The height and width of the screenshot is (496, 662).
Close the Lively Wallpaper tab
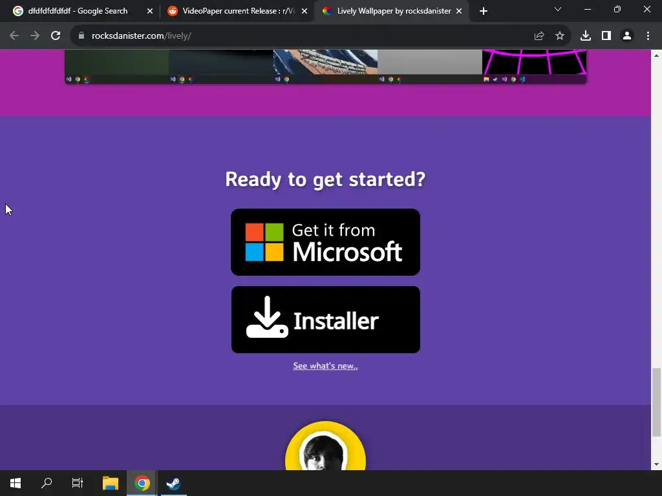pyautogui.click(x=459, y=11)
